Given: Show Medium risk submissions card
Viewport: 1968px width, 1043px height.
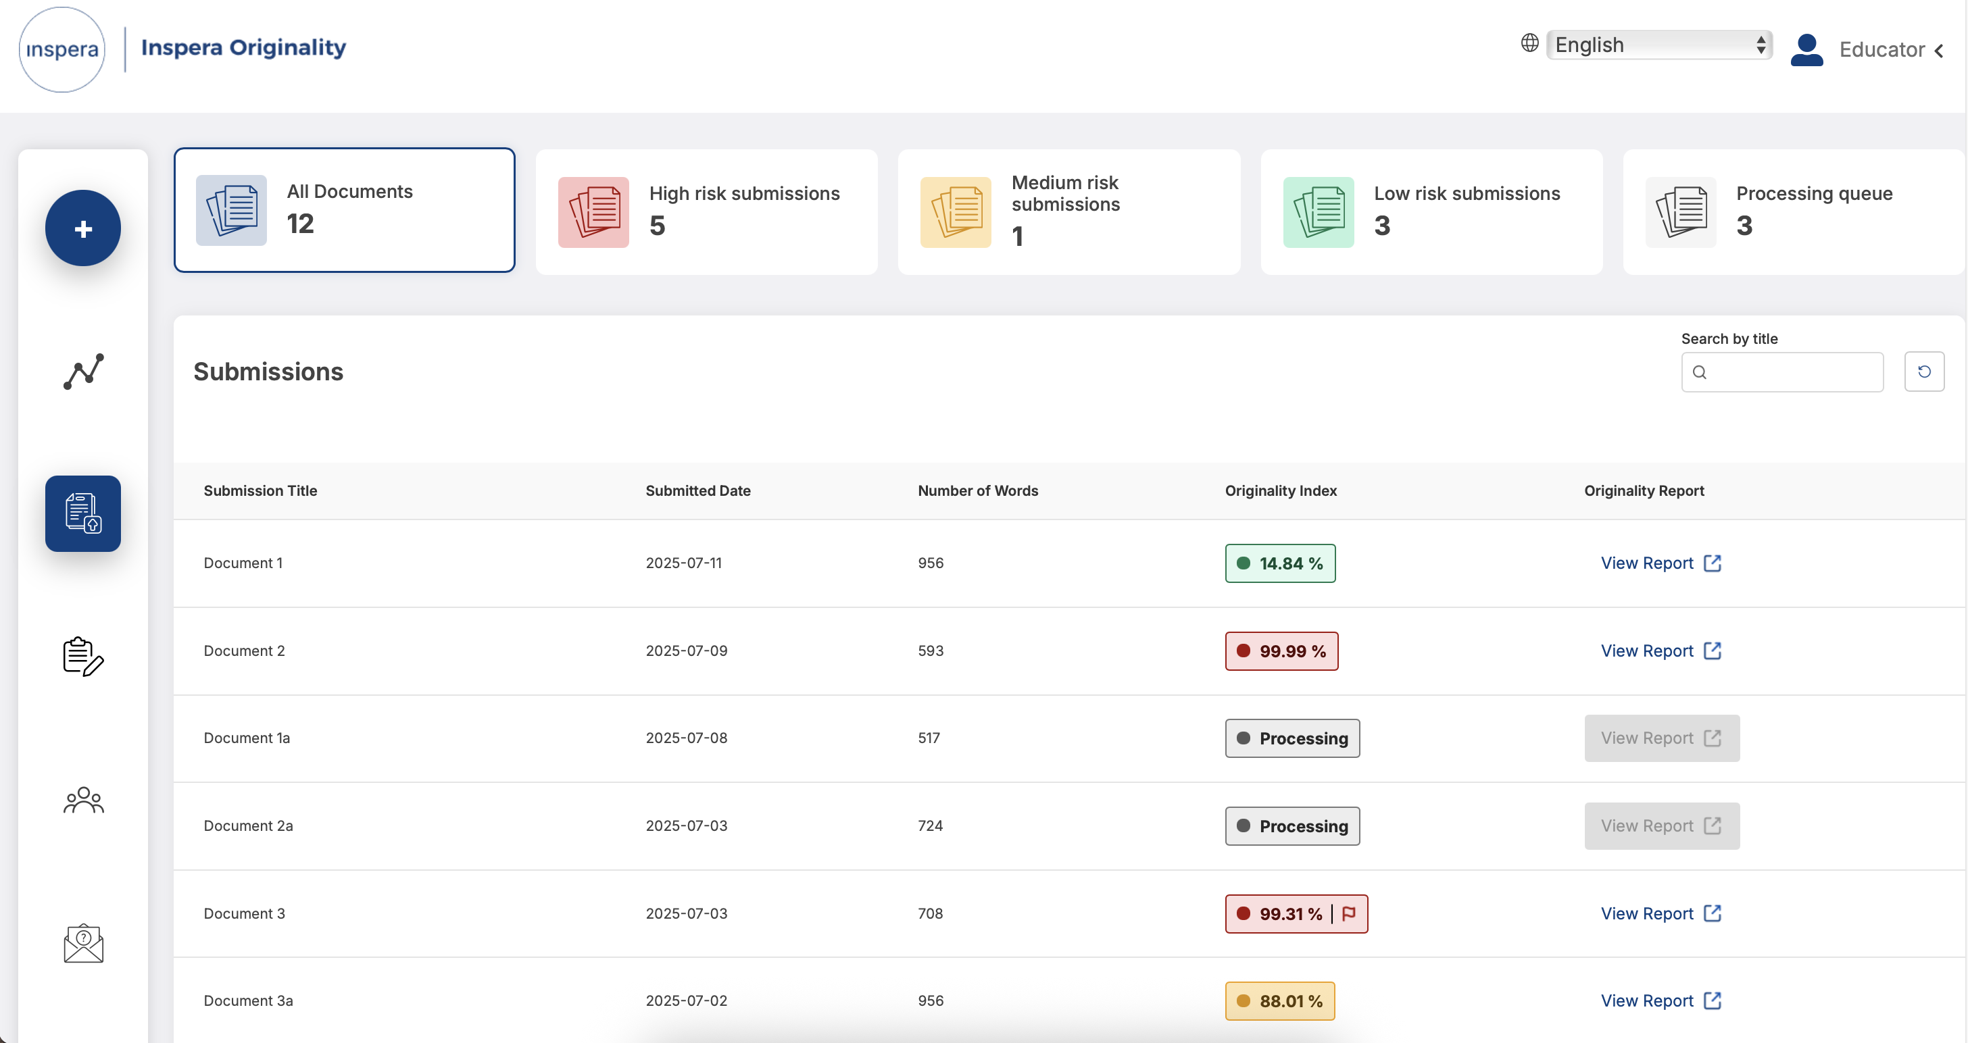Looking at the screenshot, I should 1068,211.
